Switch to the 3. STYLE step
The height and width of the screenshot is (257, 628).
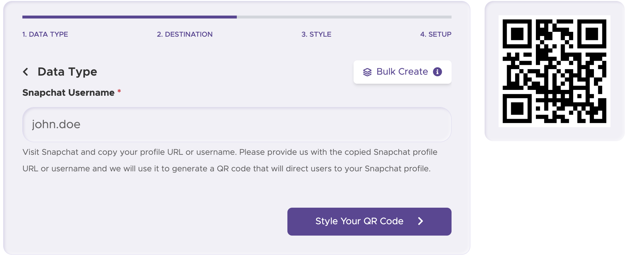click(x=316, y=34)
